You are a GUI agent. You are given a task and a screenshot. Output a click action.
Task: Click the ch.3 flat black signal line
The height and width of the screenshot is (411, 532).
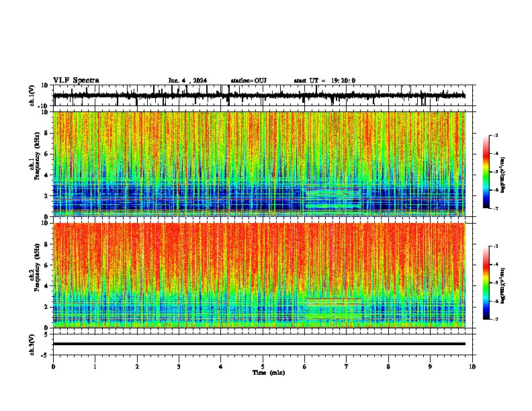point(259,344)
